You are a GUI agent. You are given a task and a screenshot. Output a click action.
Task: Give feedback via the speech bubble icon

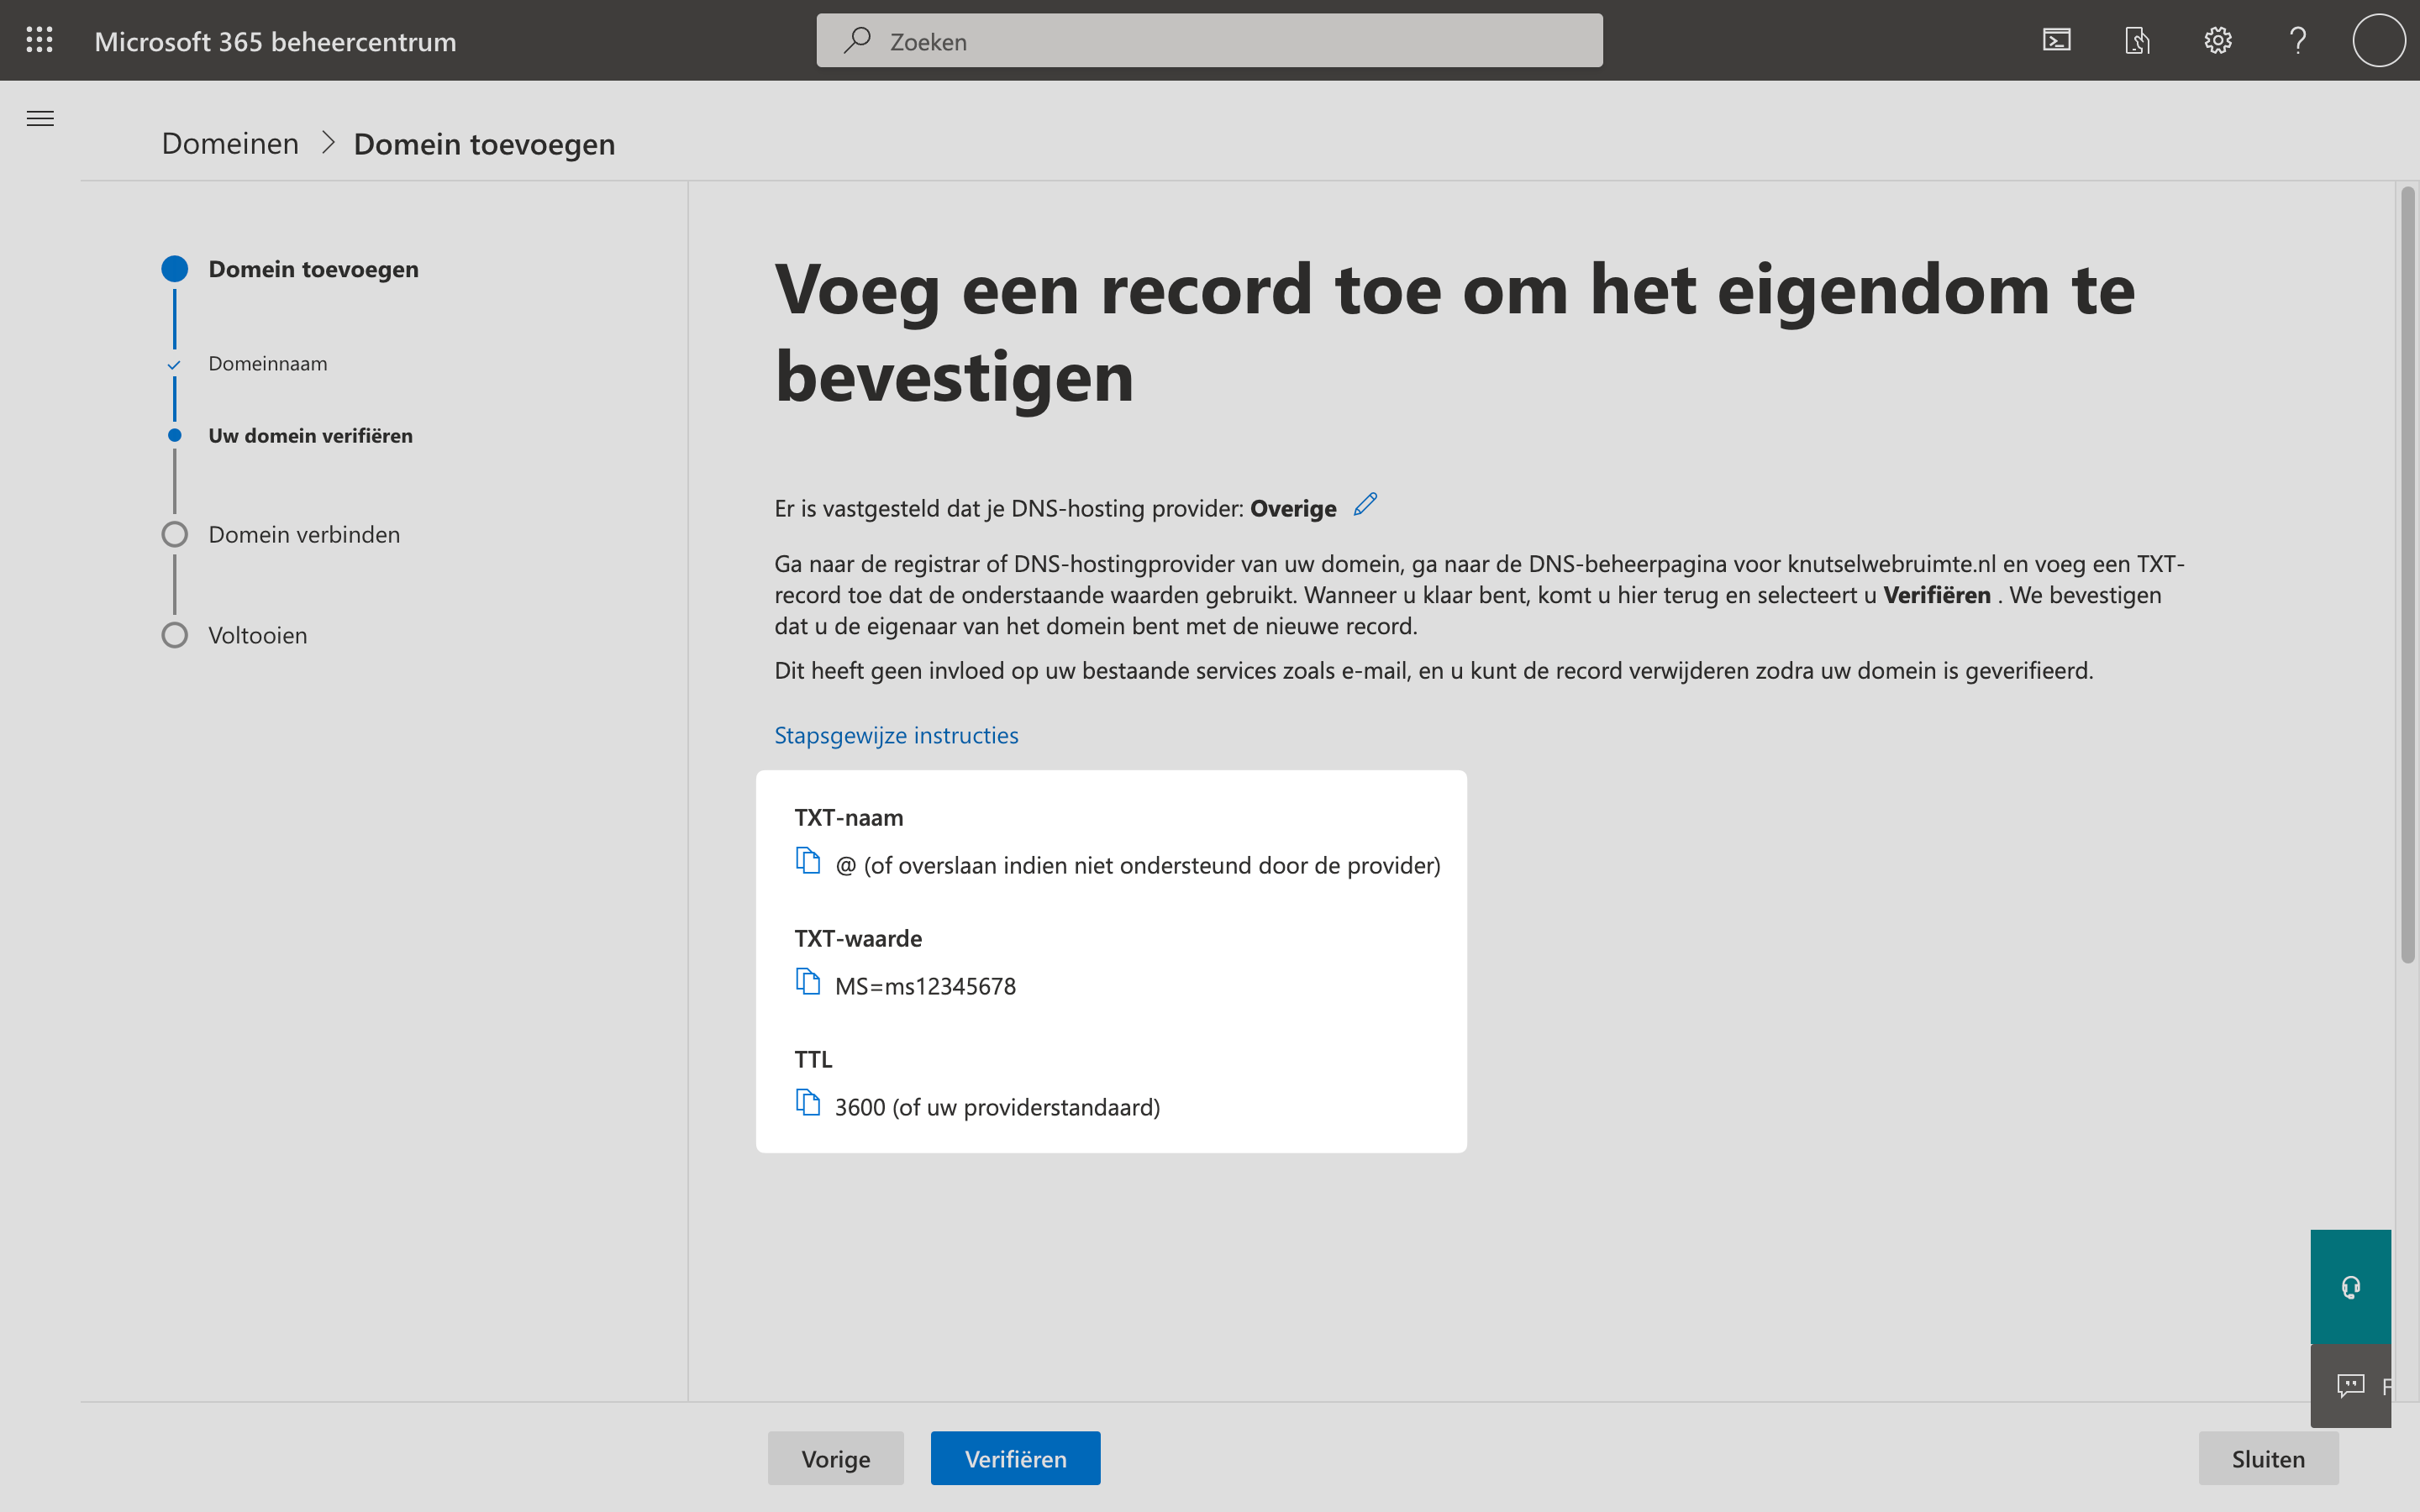[2350, 1385]
